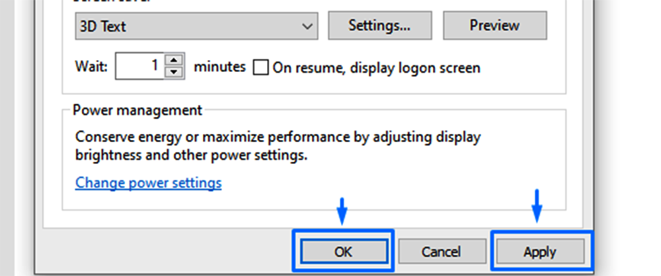The height and width of the screenshot is (276, 661).
Task: Click the "On resume, display logon screen" label
Action: point(376,67)
